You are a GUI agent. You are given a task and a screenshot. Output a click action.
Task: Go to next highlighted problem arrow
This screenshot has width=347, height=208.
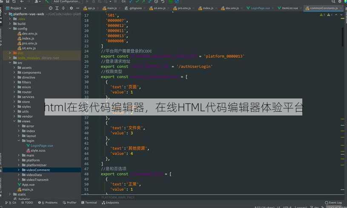(x=341, y=15)
